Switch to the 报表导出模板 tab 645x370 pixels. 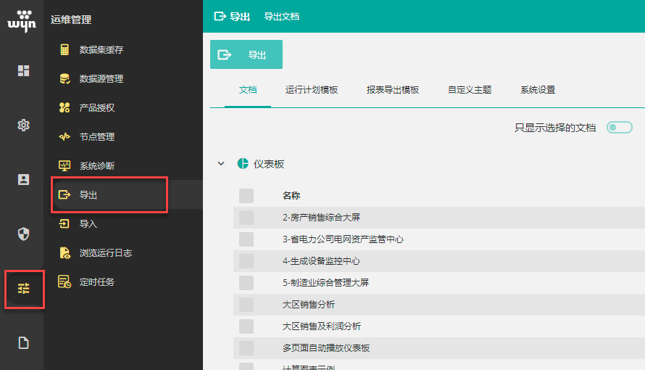tap(392, 90)
